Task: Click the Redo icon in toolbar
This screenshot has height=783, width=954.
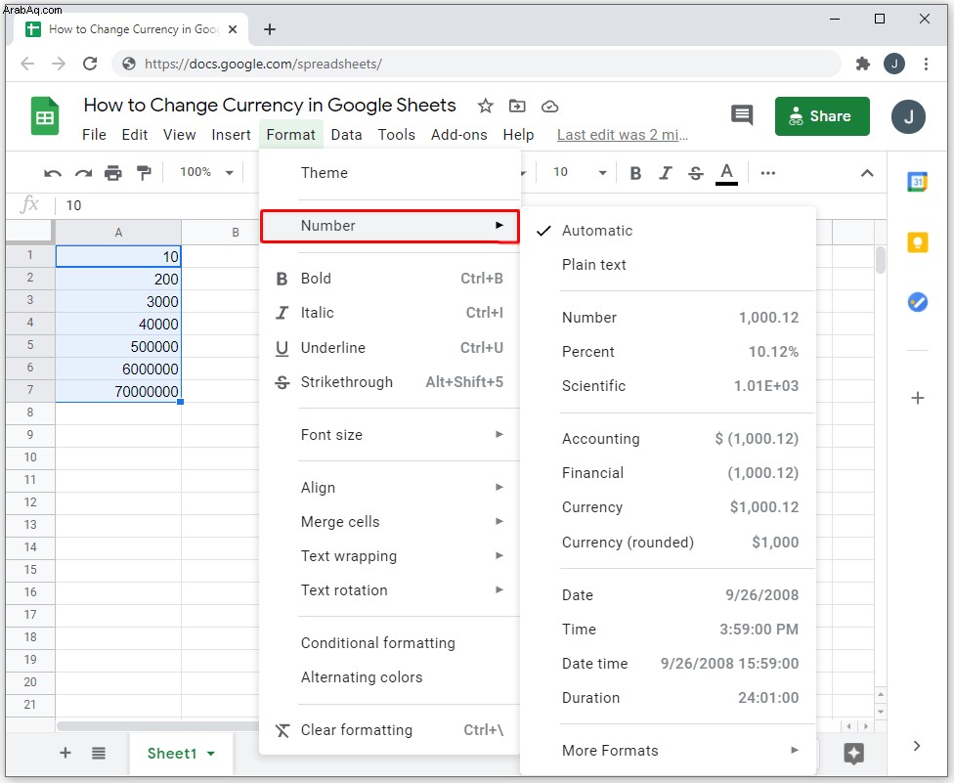Action: [x=83, y=173]
